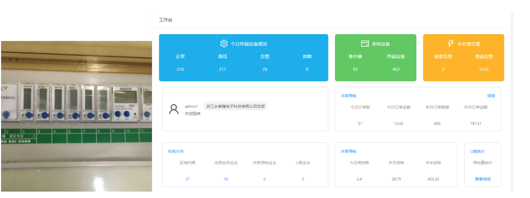Viewport: 530px width, 198px height.
Task: Click the lightning icon beside 未处理告警
Action: tap(451, 43)
